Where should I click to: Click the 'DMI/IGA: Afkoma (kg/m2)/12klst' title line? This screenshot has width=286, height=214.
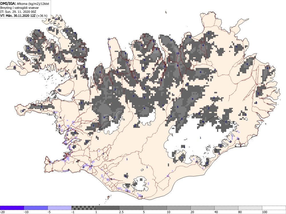[25, 4]
